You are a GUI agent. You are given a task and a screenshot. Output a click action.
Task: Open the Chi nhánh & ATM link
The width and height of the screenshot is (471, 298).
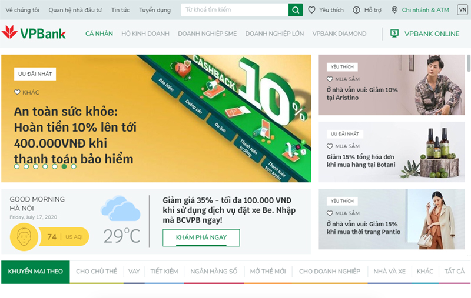click(425, 10)
